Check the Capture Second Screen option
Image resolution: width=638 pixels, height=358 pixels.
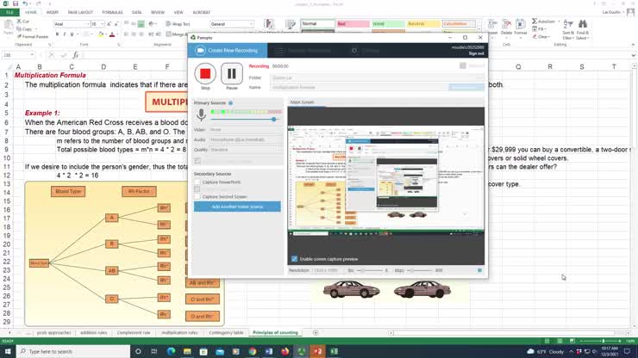[197, 196]
